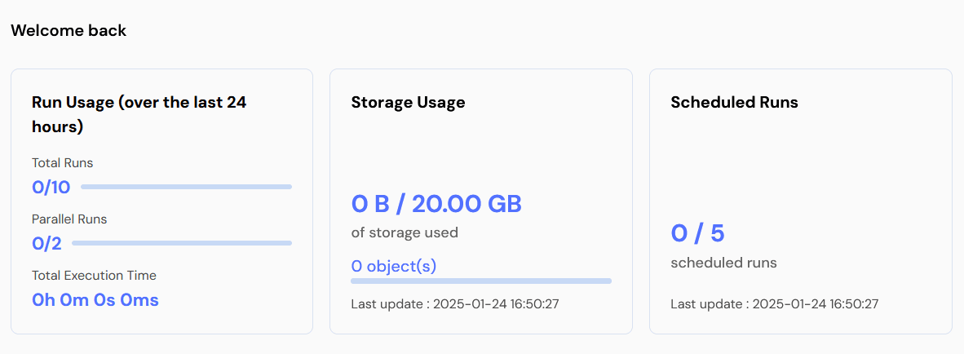
Task: Click the 0/10 Total Runs value
Action: pos(51,188)
